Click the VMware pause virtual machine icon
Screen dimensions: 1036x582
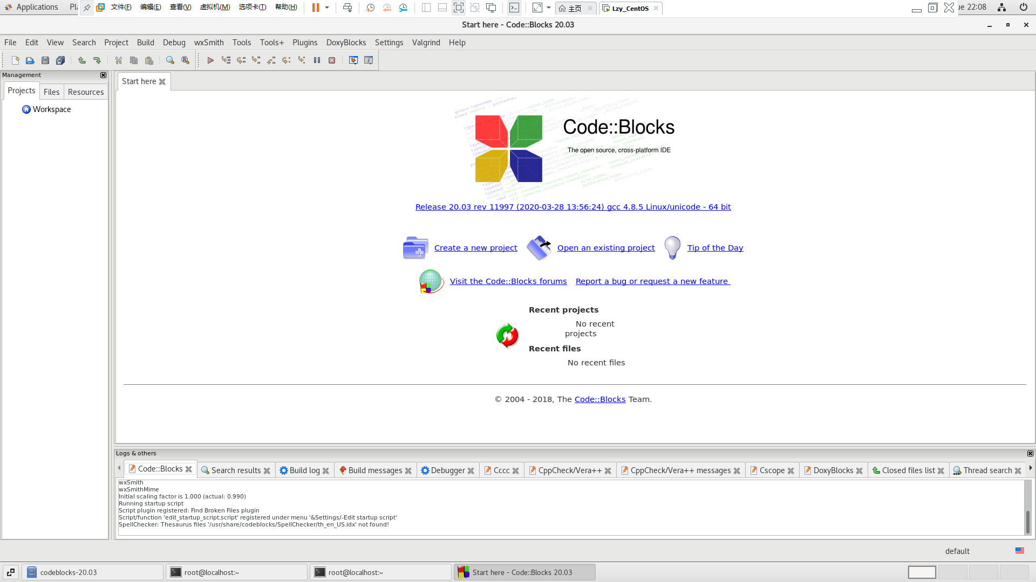coord(315,8)
